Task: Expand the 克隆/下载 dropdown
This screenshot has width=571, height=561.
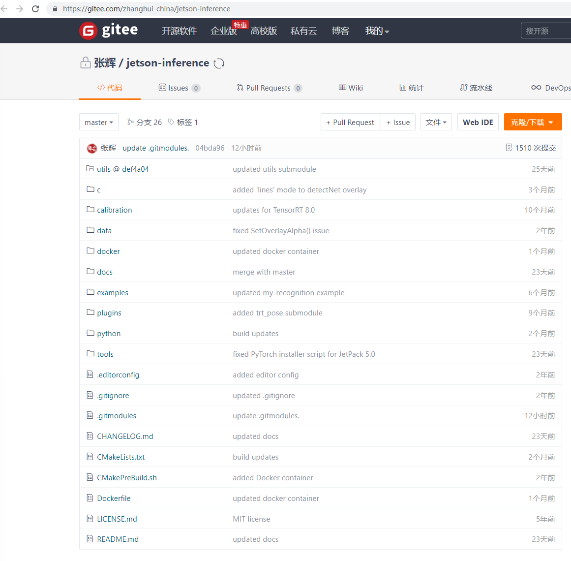Action: point(533,122)
